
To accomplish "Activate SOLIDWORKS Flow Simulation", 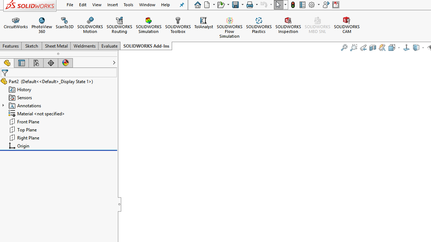I will click(x=230, y=27).
